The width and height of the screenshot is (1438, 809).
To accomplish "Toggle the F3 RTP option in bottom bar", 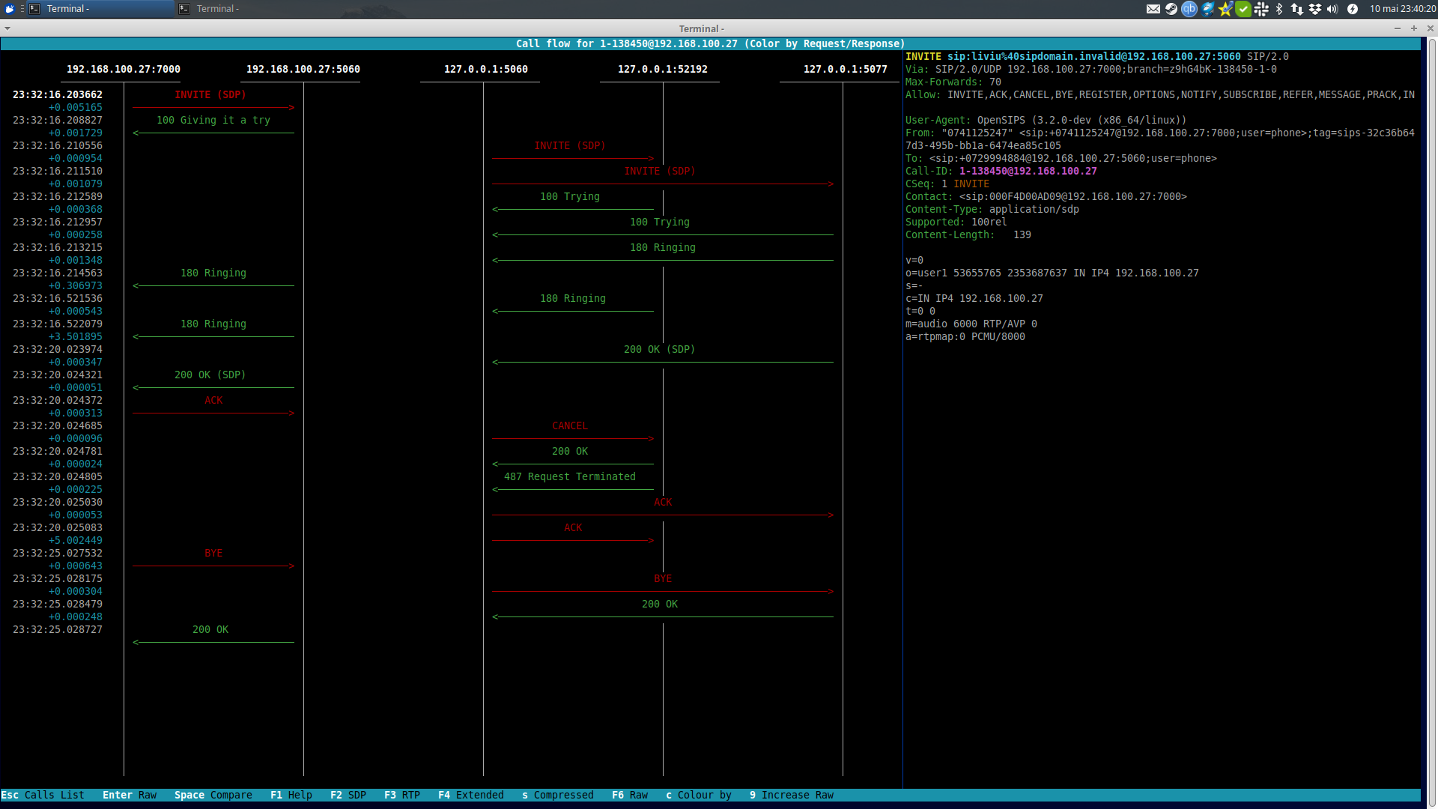I will click(x=402, y=795).
